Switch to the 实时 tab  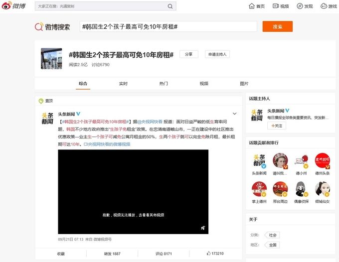click(x=123, y=83)
